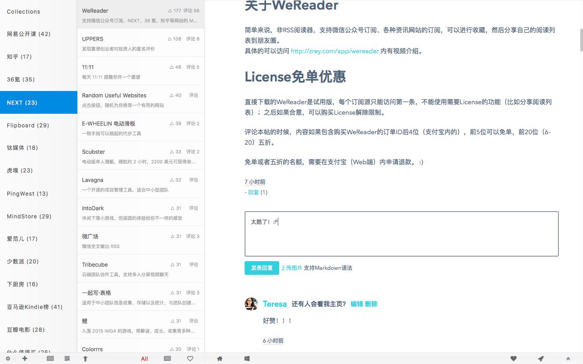Favorite the article with the solid heart
The width and height of the screenshot is (583, 364).
[513, 359]
